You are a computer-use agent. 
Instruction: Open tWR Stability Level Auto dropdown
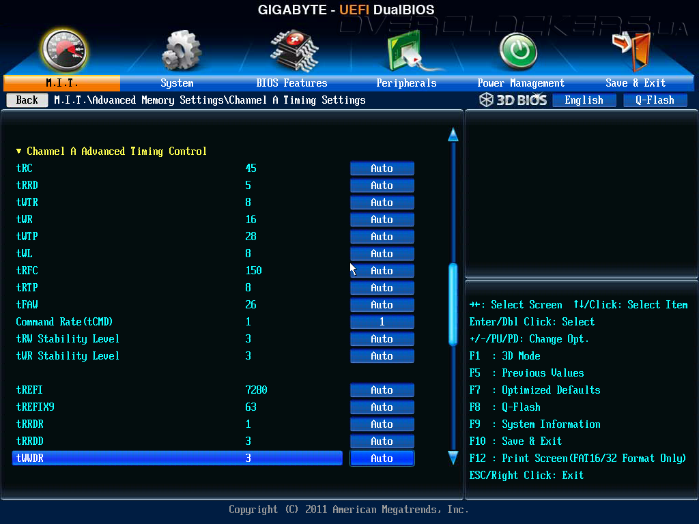382,356
